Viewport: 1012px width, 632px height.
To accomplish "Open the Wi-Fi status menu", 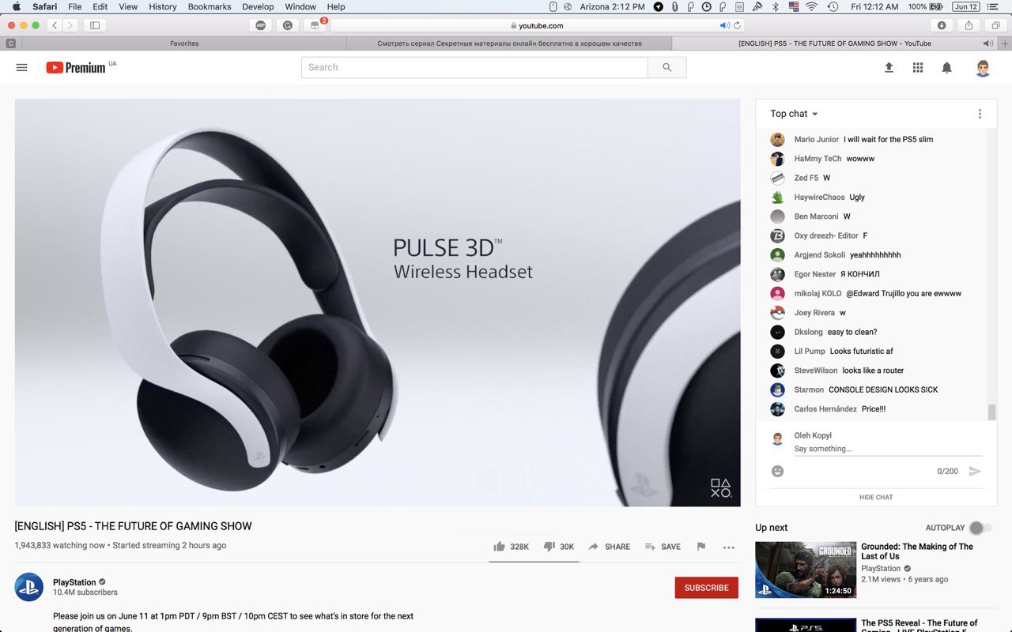I will [812, 6].
